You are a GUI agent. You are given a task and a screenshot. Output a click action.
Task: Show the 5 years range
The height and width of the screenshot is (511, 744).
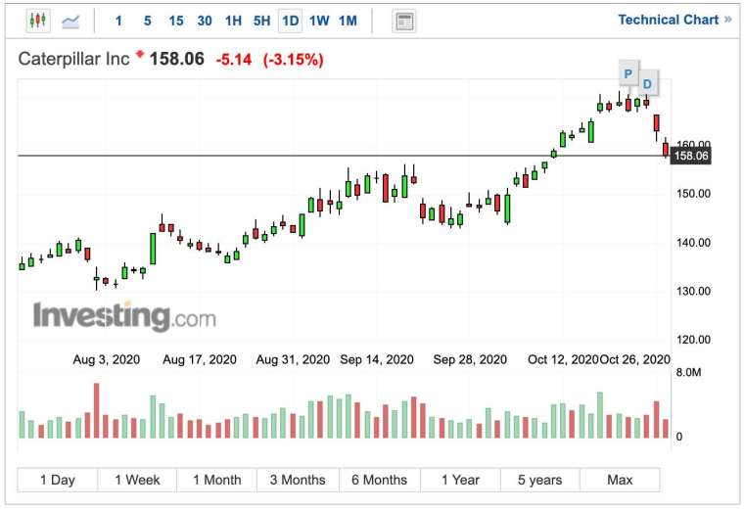click(x=540, y=480)
